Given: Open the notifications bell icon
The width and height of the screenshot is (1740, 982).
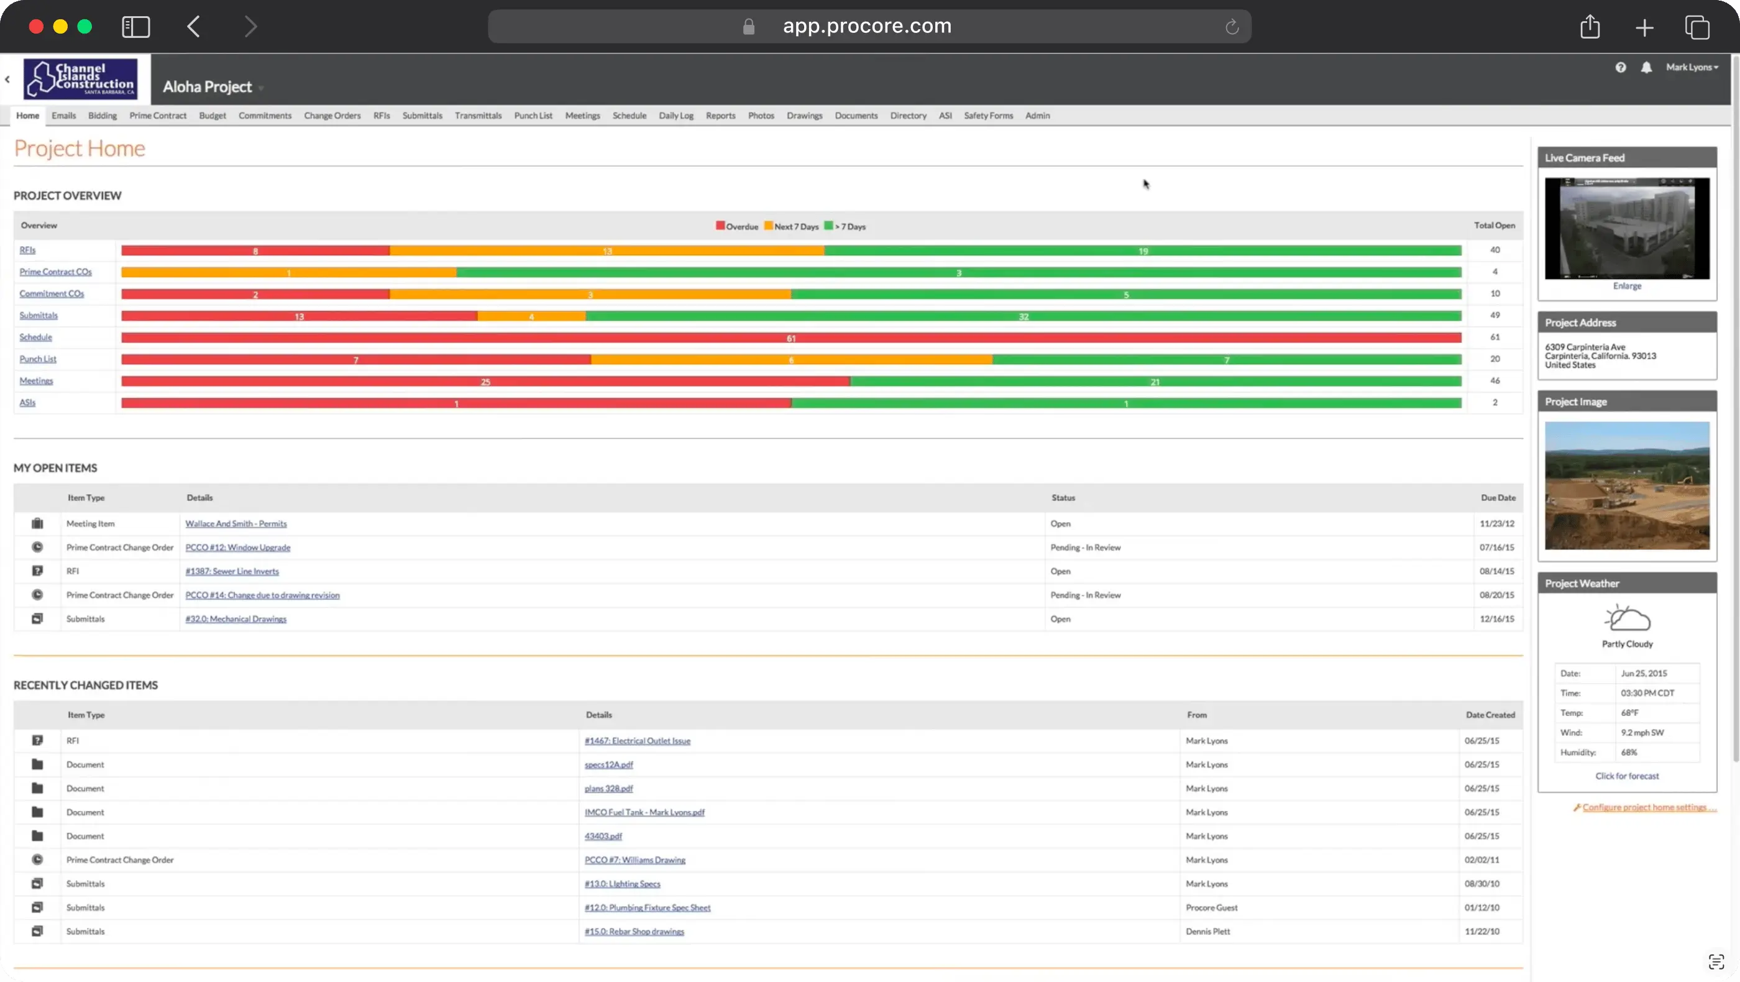Looking at the screenshot, I should pos(1646,68).
